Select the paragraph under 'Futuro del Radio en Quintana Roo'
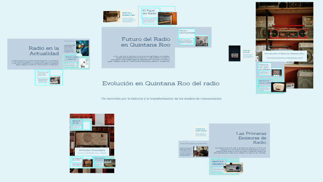The height and width of the screenshot is (182, 323). [139, 59]
